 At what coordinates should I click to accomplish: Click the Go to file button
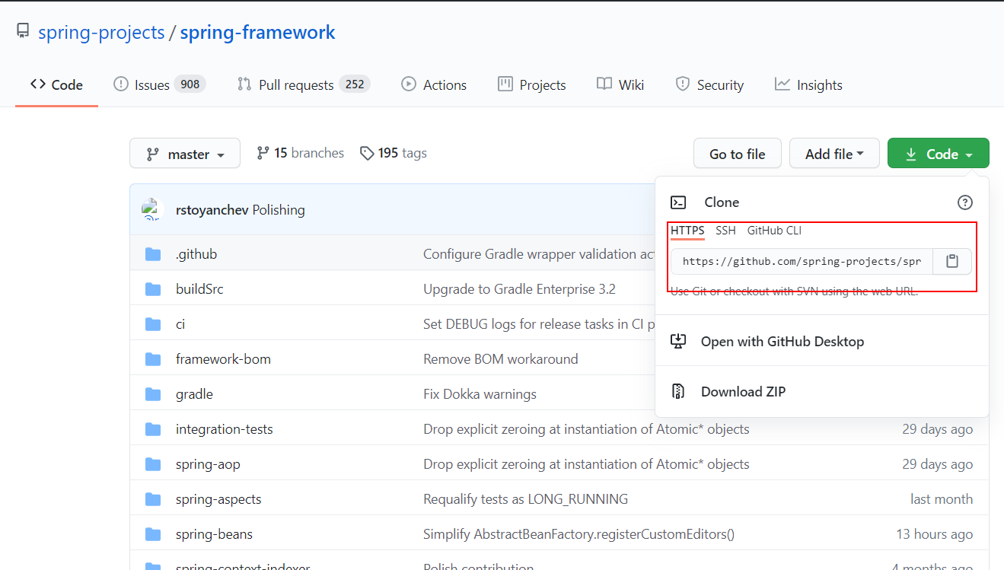[x=737, y=153]
